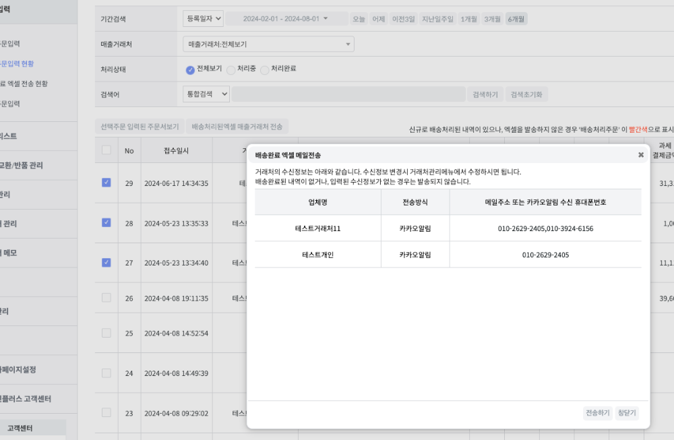Check the checkbox for order No 26

106,297
